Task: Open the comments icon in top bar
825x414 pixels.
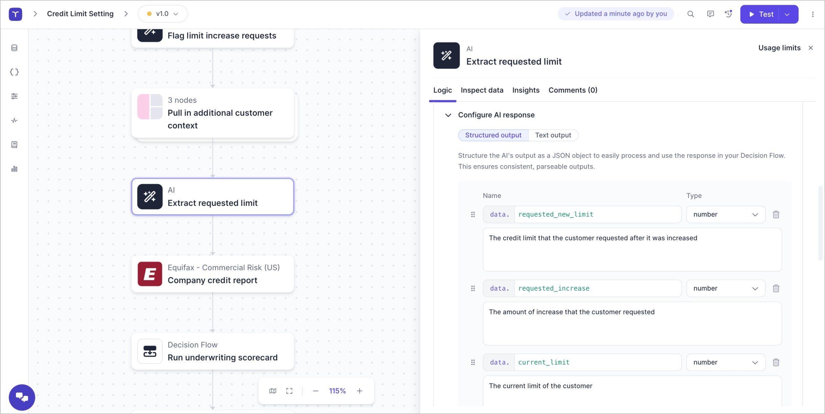Action: (710, 14)
